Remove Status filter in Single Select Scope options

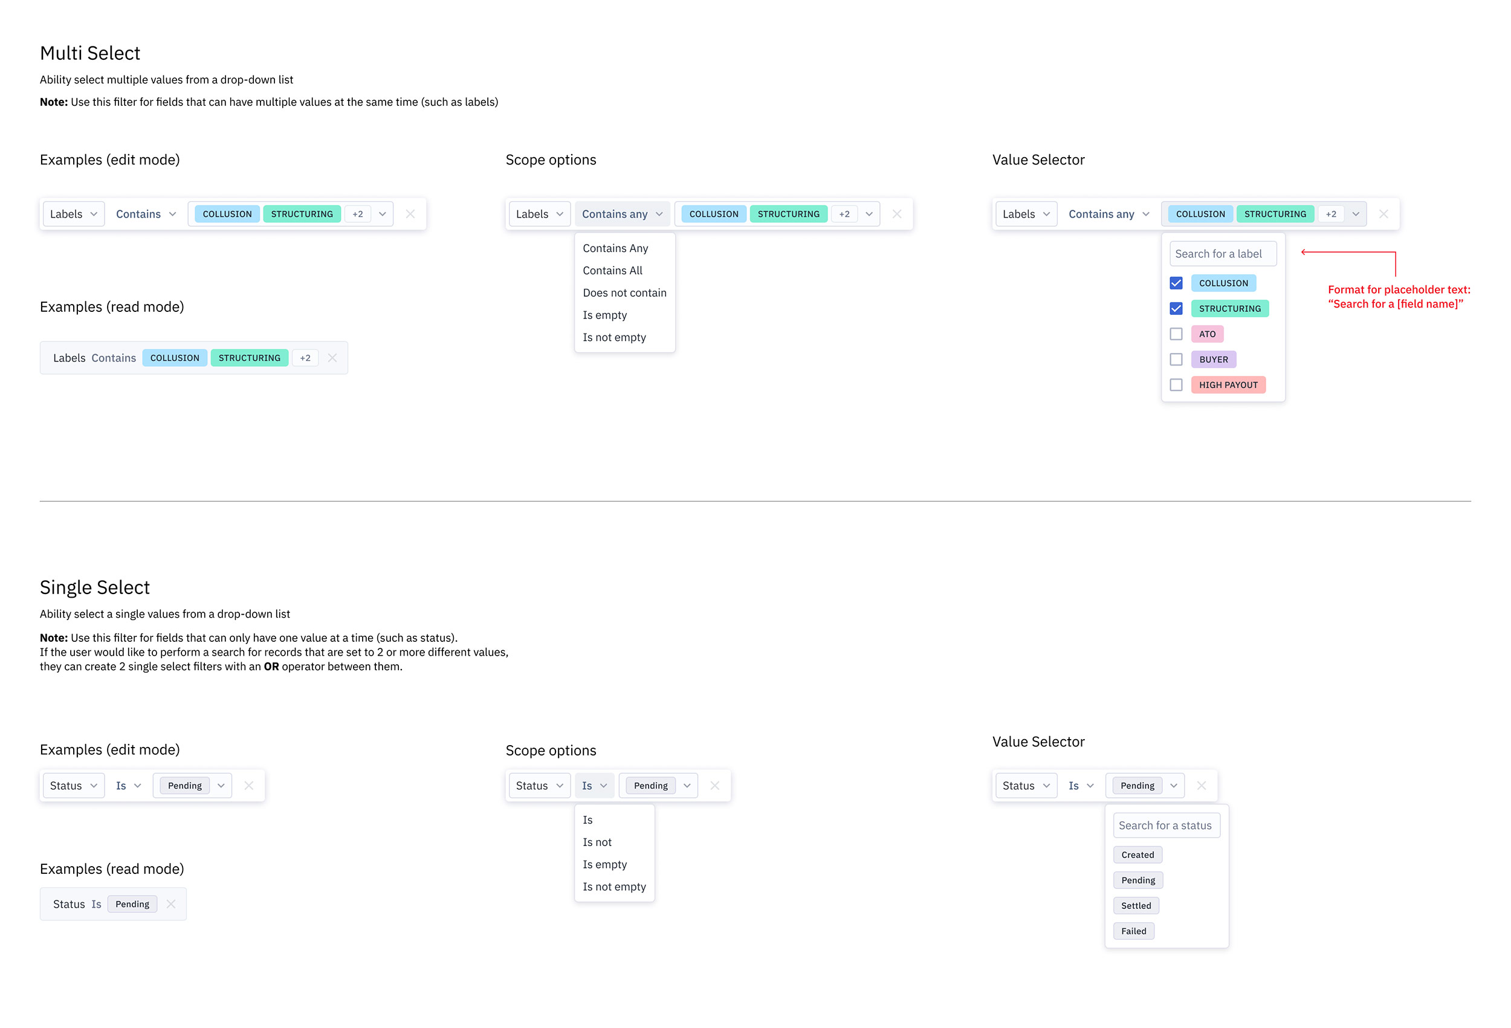714,786
